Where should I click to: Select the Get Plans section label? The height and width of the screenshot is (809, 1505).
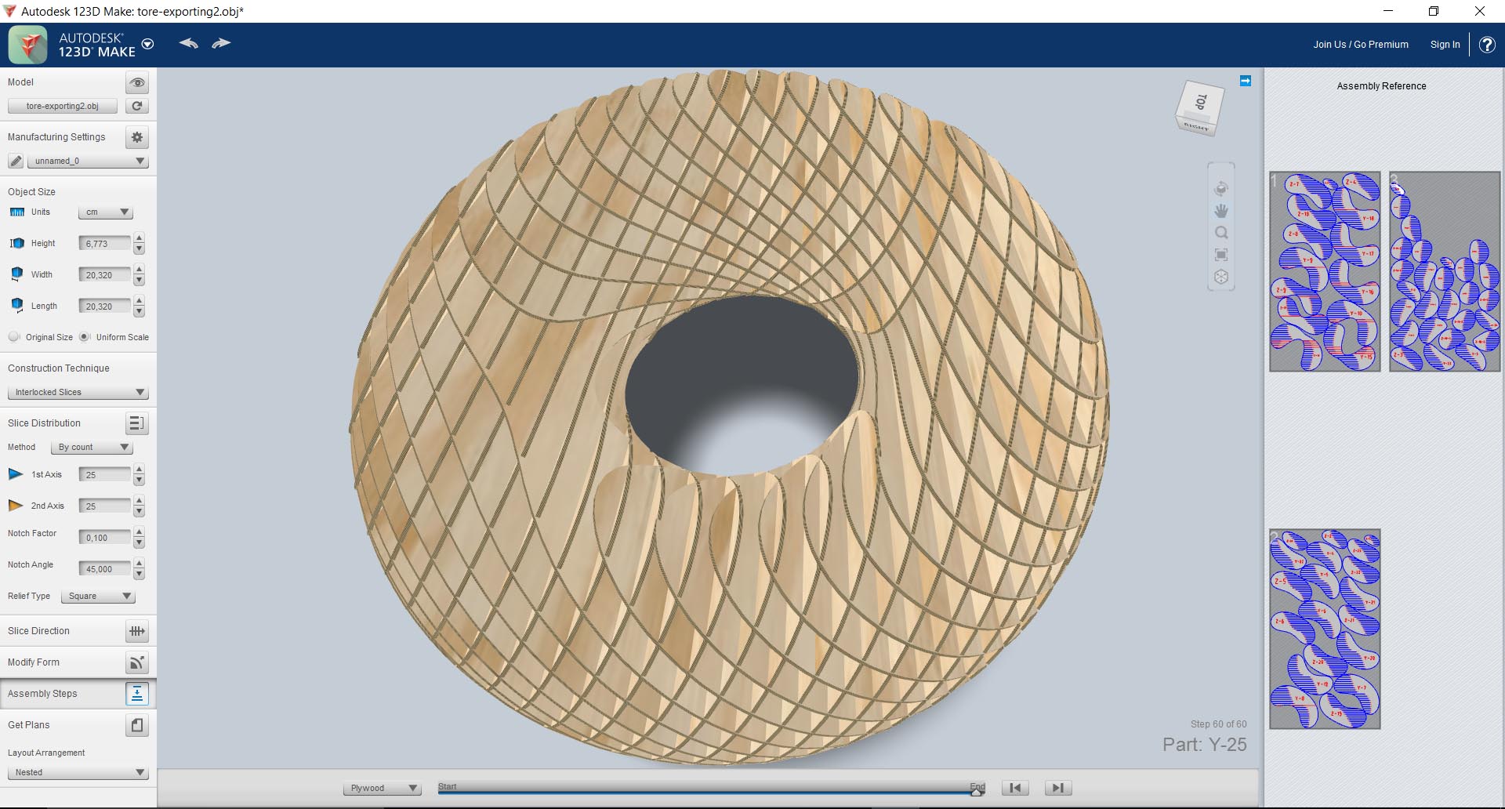(28, 725)
